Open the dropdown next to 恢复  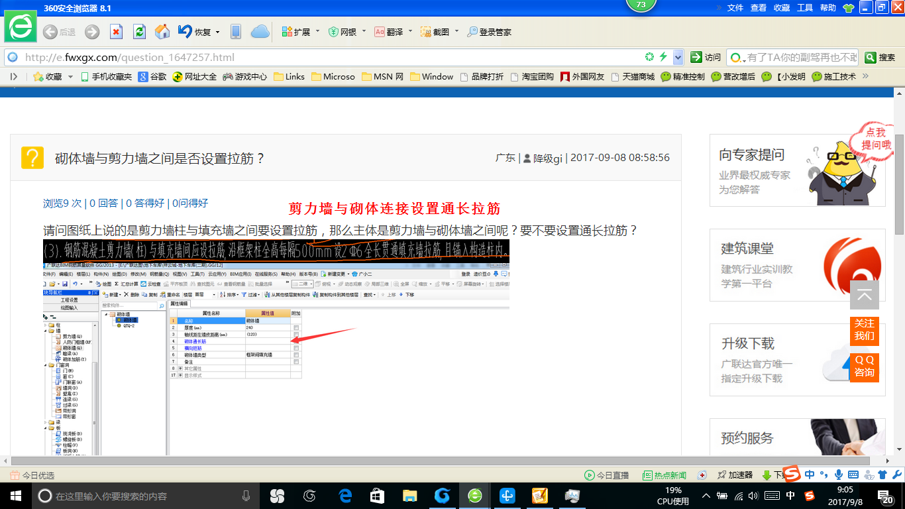click(217, 32)
